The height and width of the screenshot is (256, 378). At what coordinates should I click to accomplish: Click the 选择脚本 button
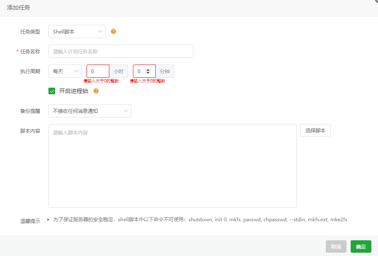click(315, 130)
